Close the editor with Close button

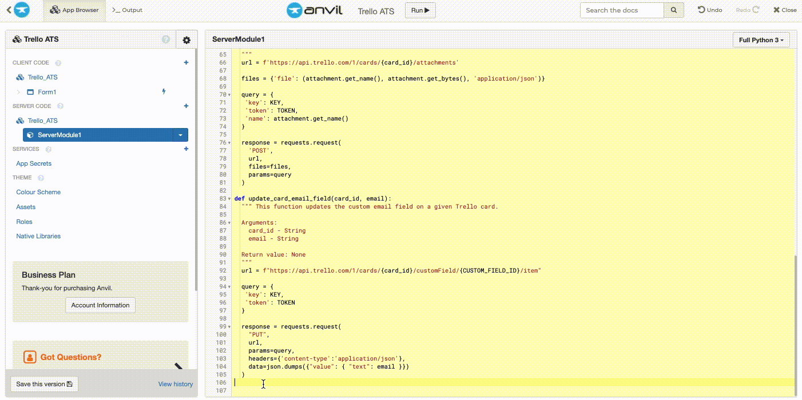click(785, 10)
